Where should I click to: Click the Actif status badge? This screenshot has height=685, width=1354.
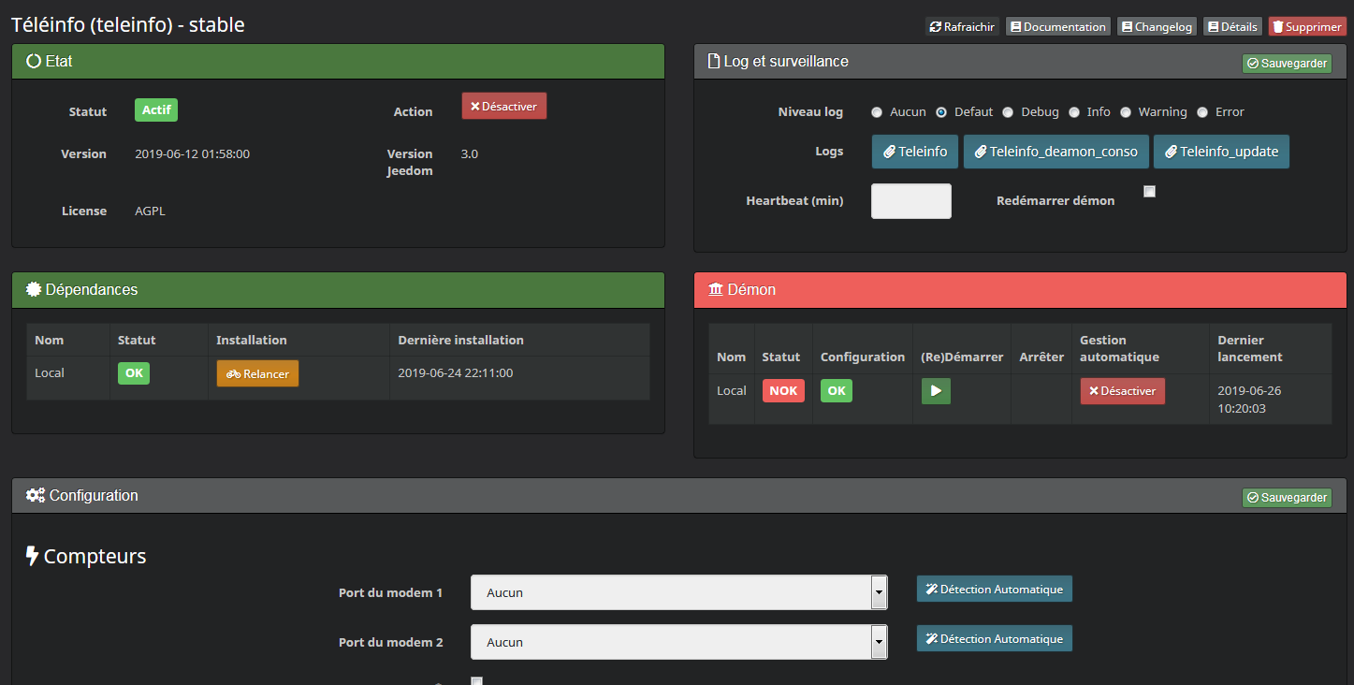pyautogui.click(x=156, y=109)
